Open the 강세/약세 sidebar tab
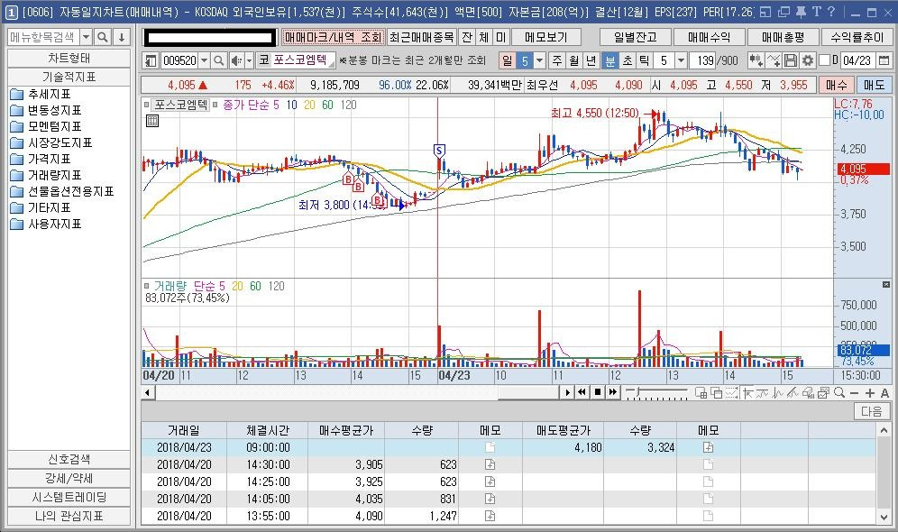Viewport: 898px width, 532px height. (x=69, y=478)
